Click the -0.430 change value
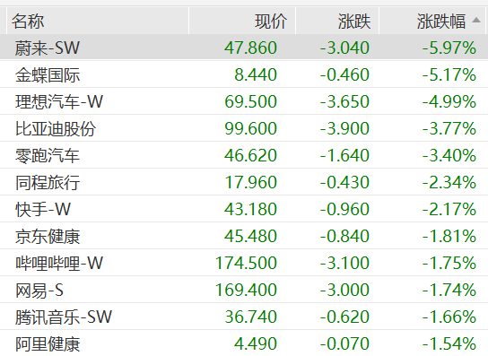This screenshot has width=488, height=356. pos(344,182)
